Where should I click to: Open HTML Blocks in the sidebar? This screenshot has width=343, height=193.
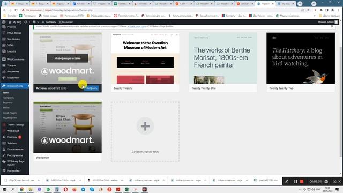point(14,33)
